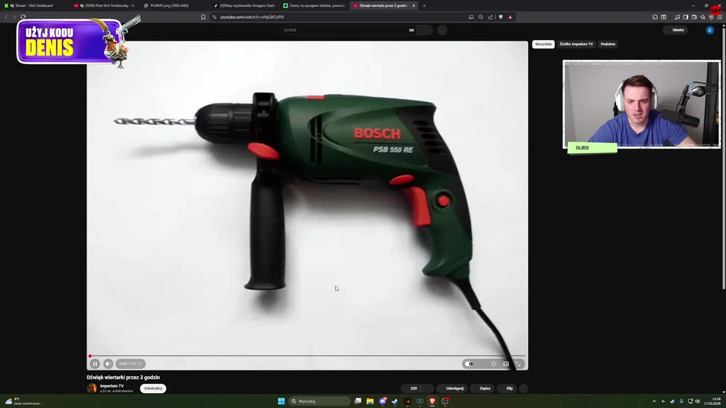The width and height of the screenshot is (726, 408).
Task: Open the volume control in system tray
Action: [697, 401]
